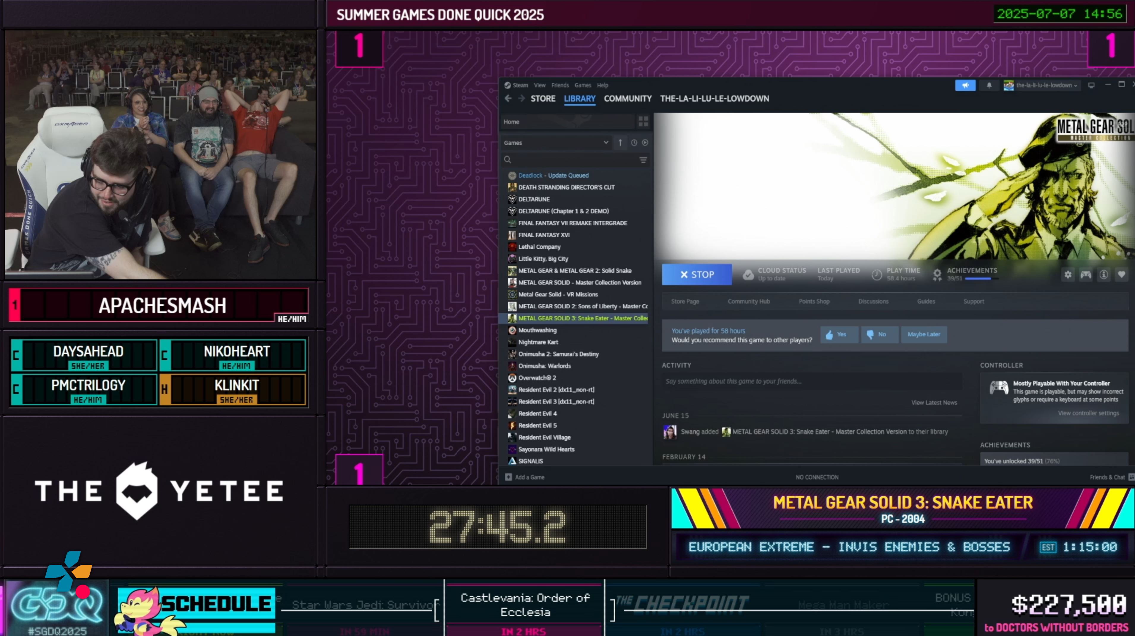Image resolution: width=1135 pixels, height=636 pixels.
Task: Open the Guides link
Action: (926, 302)
